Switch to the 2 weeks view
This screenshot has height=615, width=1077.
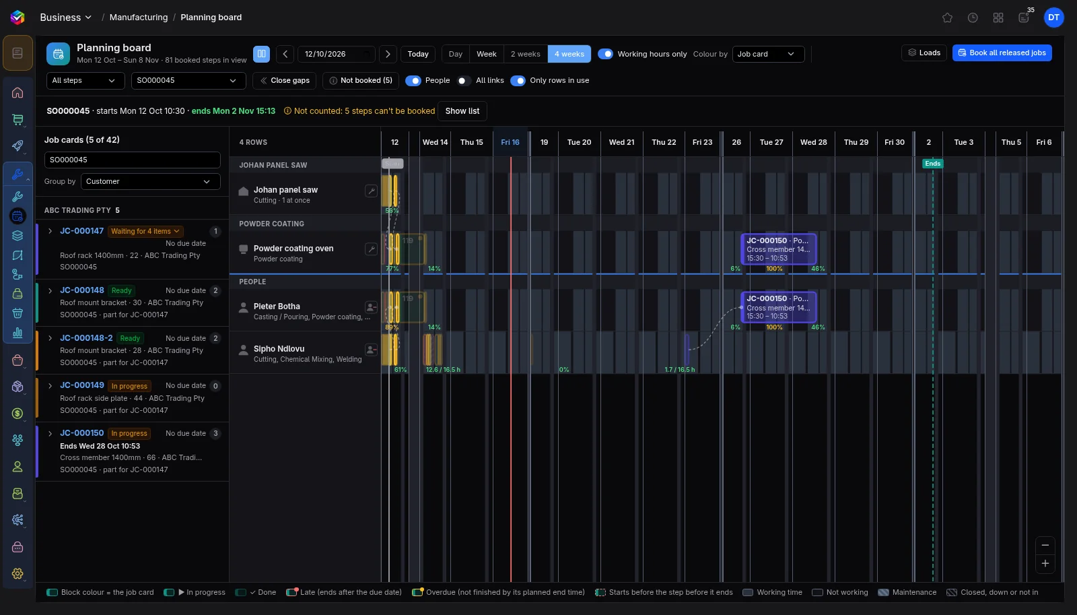coord(525,54)
